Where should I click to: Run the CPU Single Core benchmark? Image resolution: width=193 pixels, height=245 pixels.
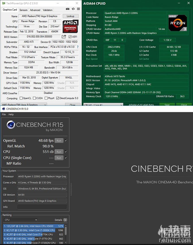click(x=59, y=158)
